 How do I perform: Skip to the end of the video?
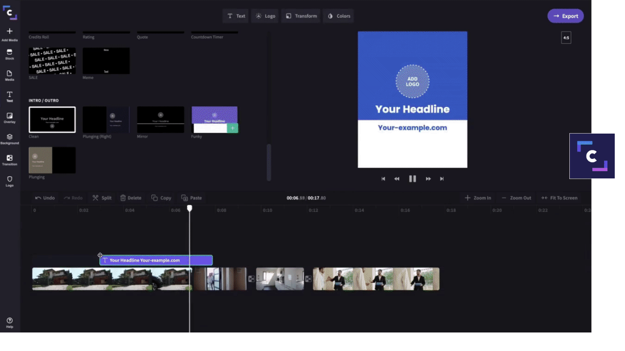pos(442,179)
